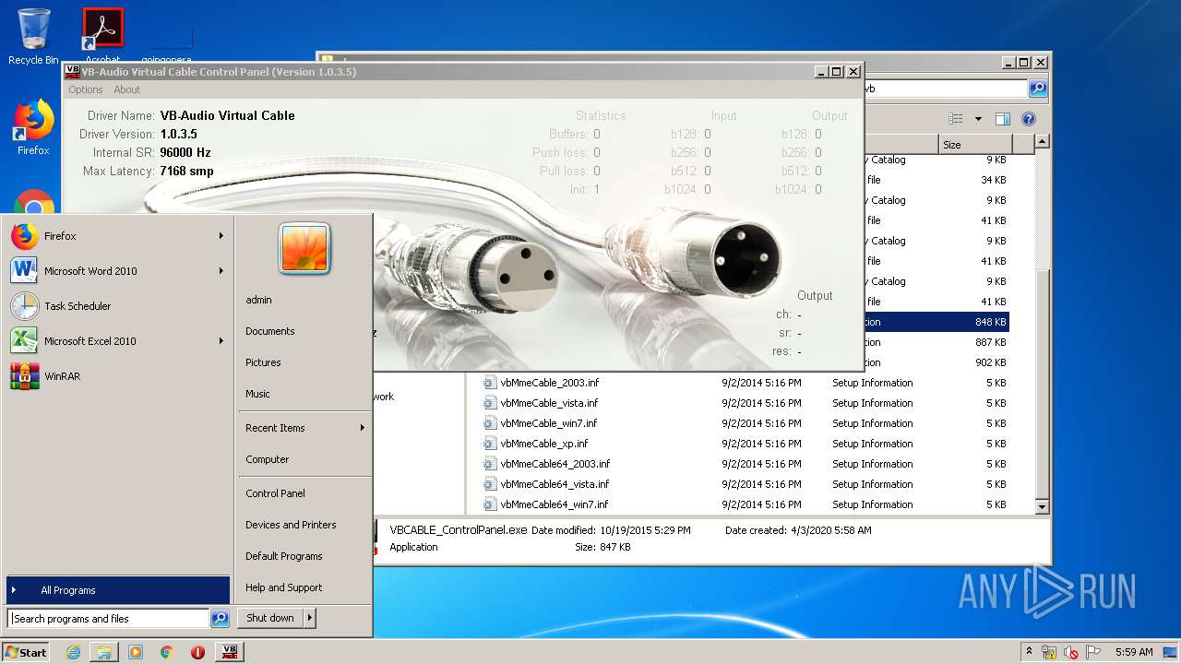Expand Microsoft Excel 2010 jump list arrow
The height and width of the screenshot is (664, 1181).
tap(221, 341)
